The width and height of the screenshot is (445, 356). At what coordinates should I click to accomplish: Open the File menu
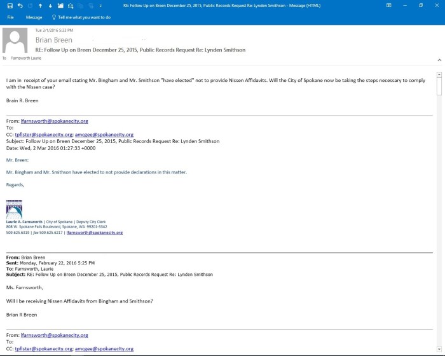10,17
